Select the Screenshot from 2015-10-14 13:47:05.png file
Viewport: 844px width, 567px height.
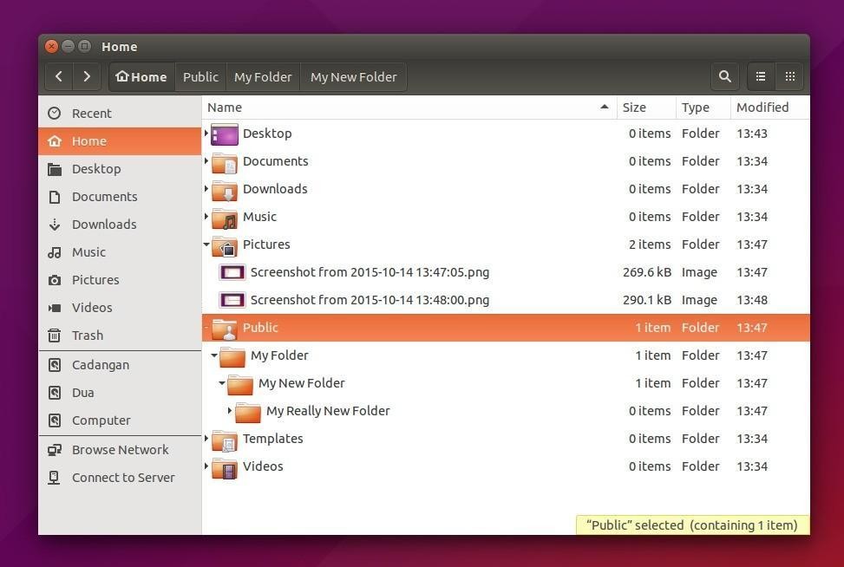370,271
